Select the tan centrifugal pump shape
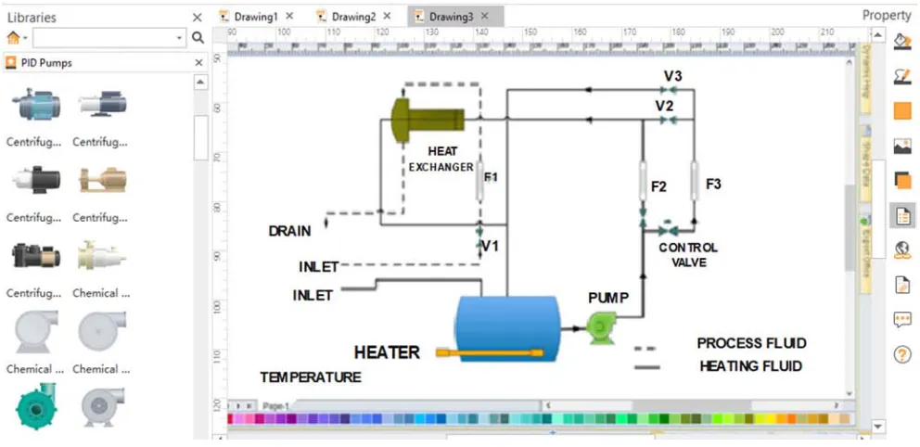Screen dimensions: 920x447 (101, 180)
